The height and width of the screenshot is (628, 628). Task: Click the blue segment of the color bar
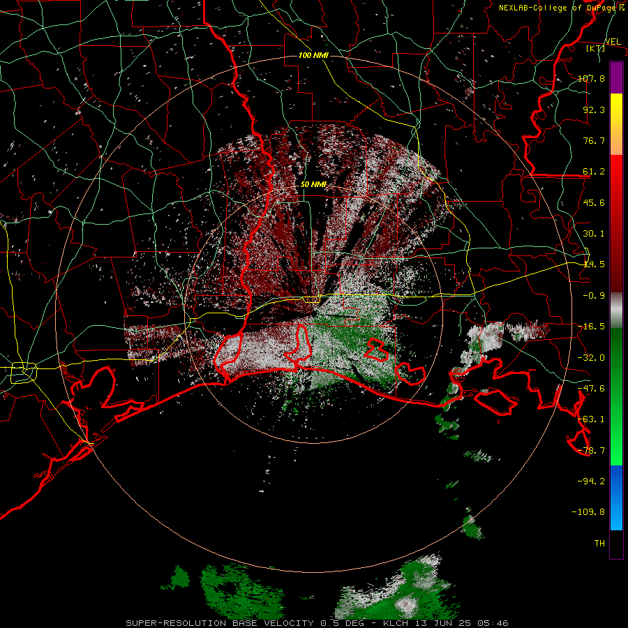[x=616, y=498]
